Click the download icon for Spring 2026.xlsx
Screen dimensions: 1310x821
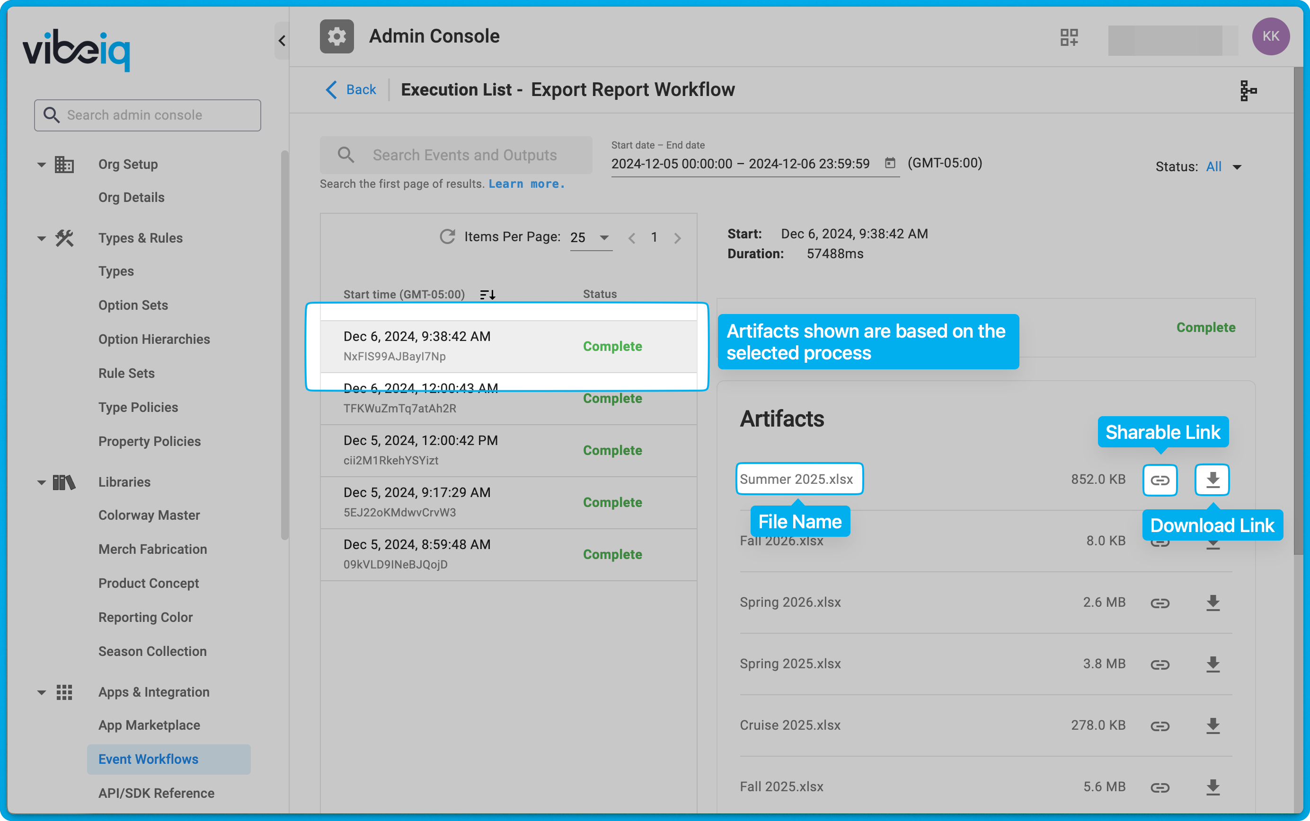(x=1213, y=603)
